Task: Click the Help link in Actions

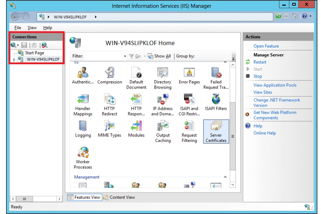Action: point(258,126)
